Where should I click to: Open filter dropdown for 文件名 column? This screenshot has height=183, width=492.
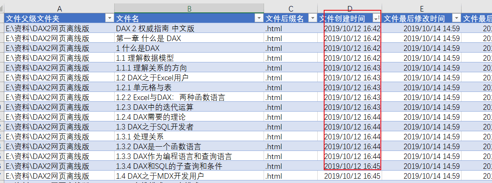(259, 18)
